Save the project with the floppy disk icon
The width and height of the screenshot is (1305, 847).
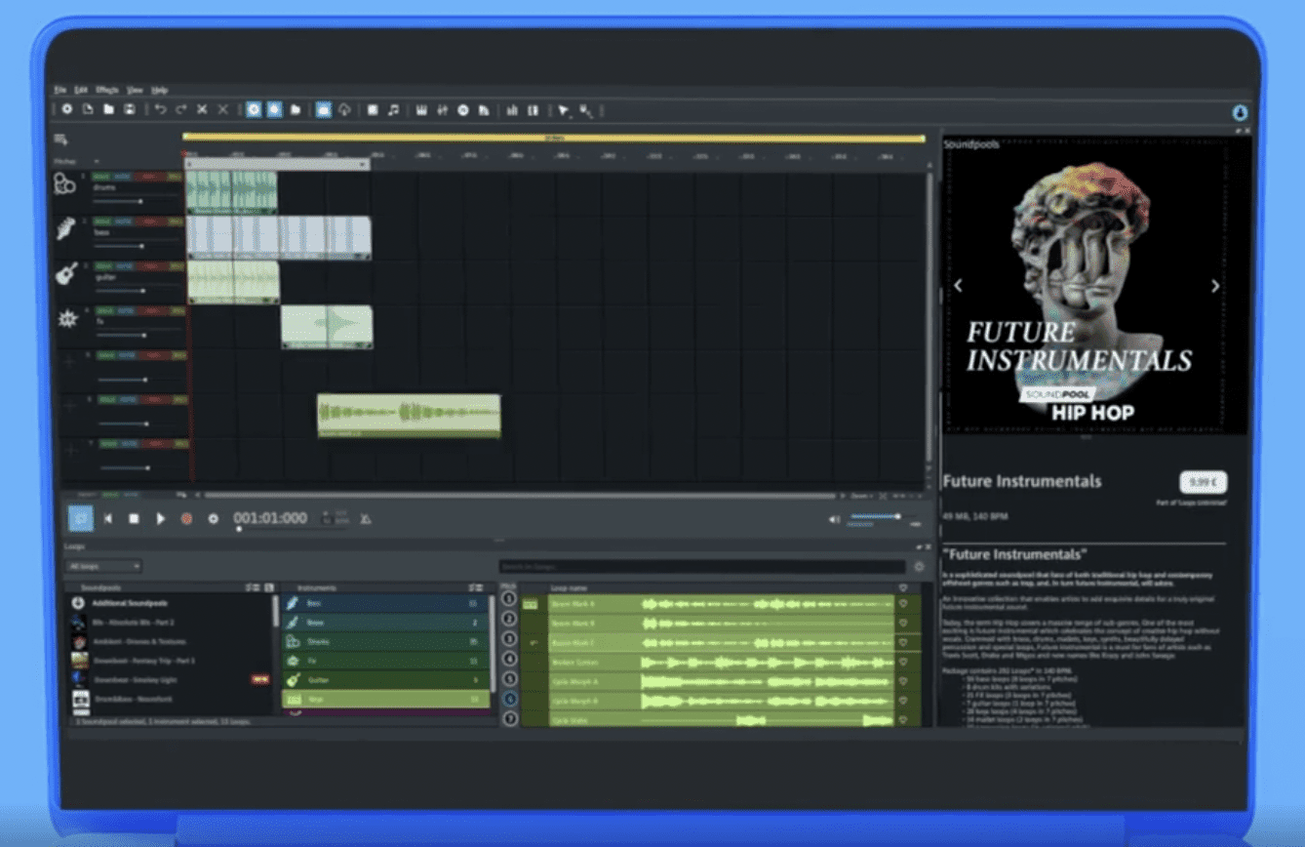(x=130, y=110)
